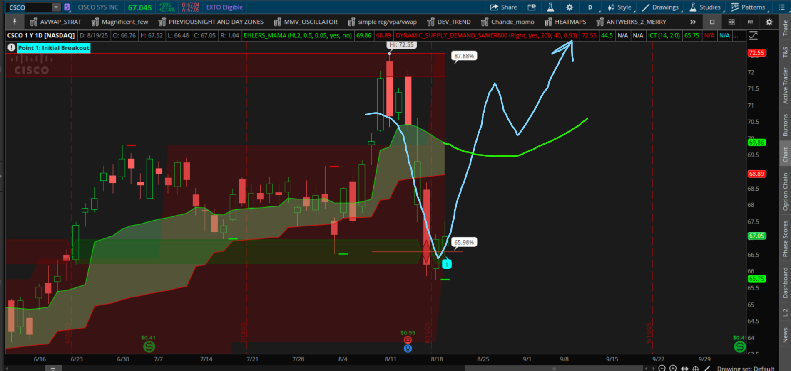Load the Chande_momo study set
The height and width of the screenshot is (371, 791).
point(507,22)
